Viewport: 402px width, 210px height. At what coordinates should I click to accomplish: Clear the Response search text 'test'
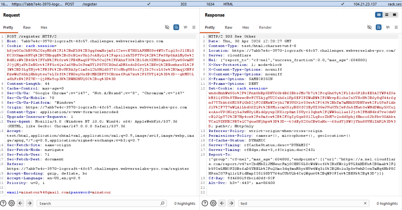coord(365,203)
